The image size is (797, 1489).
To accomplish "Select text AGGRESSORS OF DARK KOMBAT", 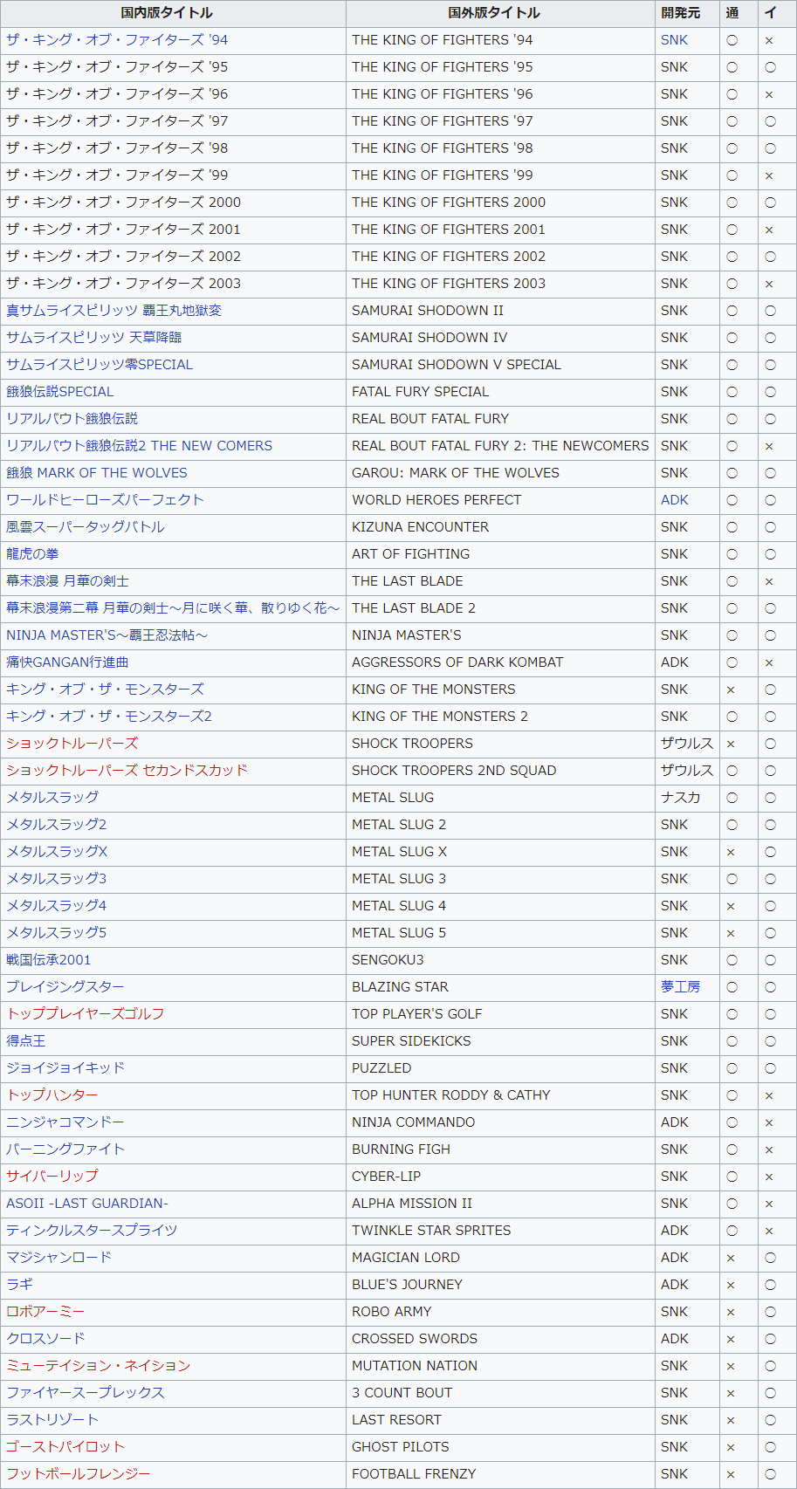I will click(457, 662).
